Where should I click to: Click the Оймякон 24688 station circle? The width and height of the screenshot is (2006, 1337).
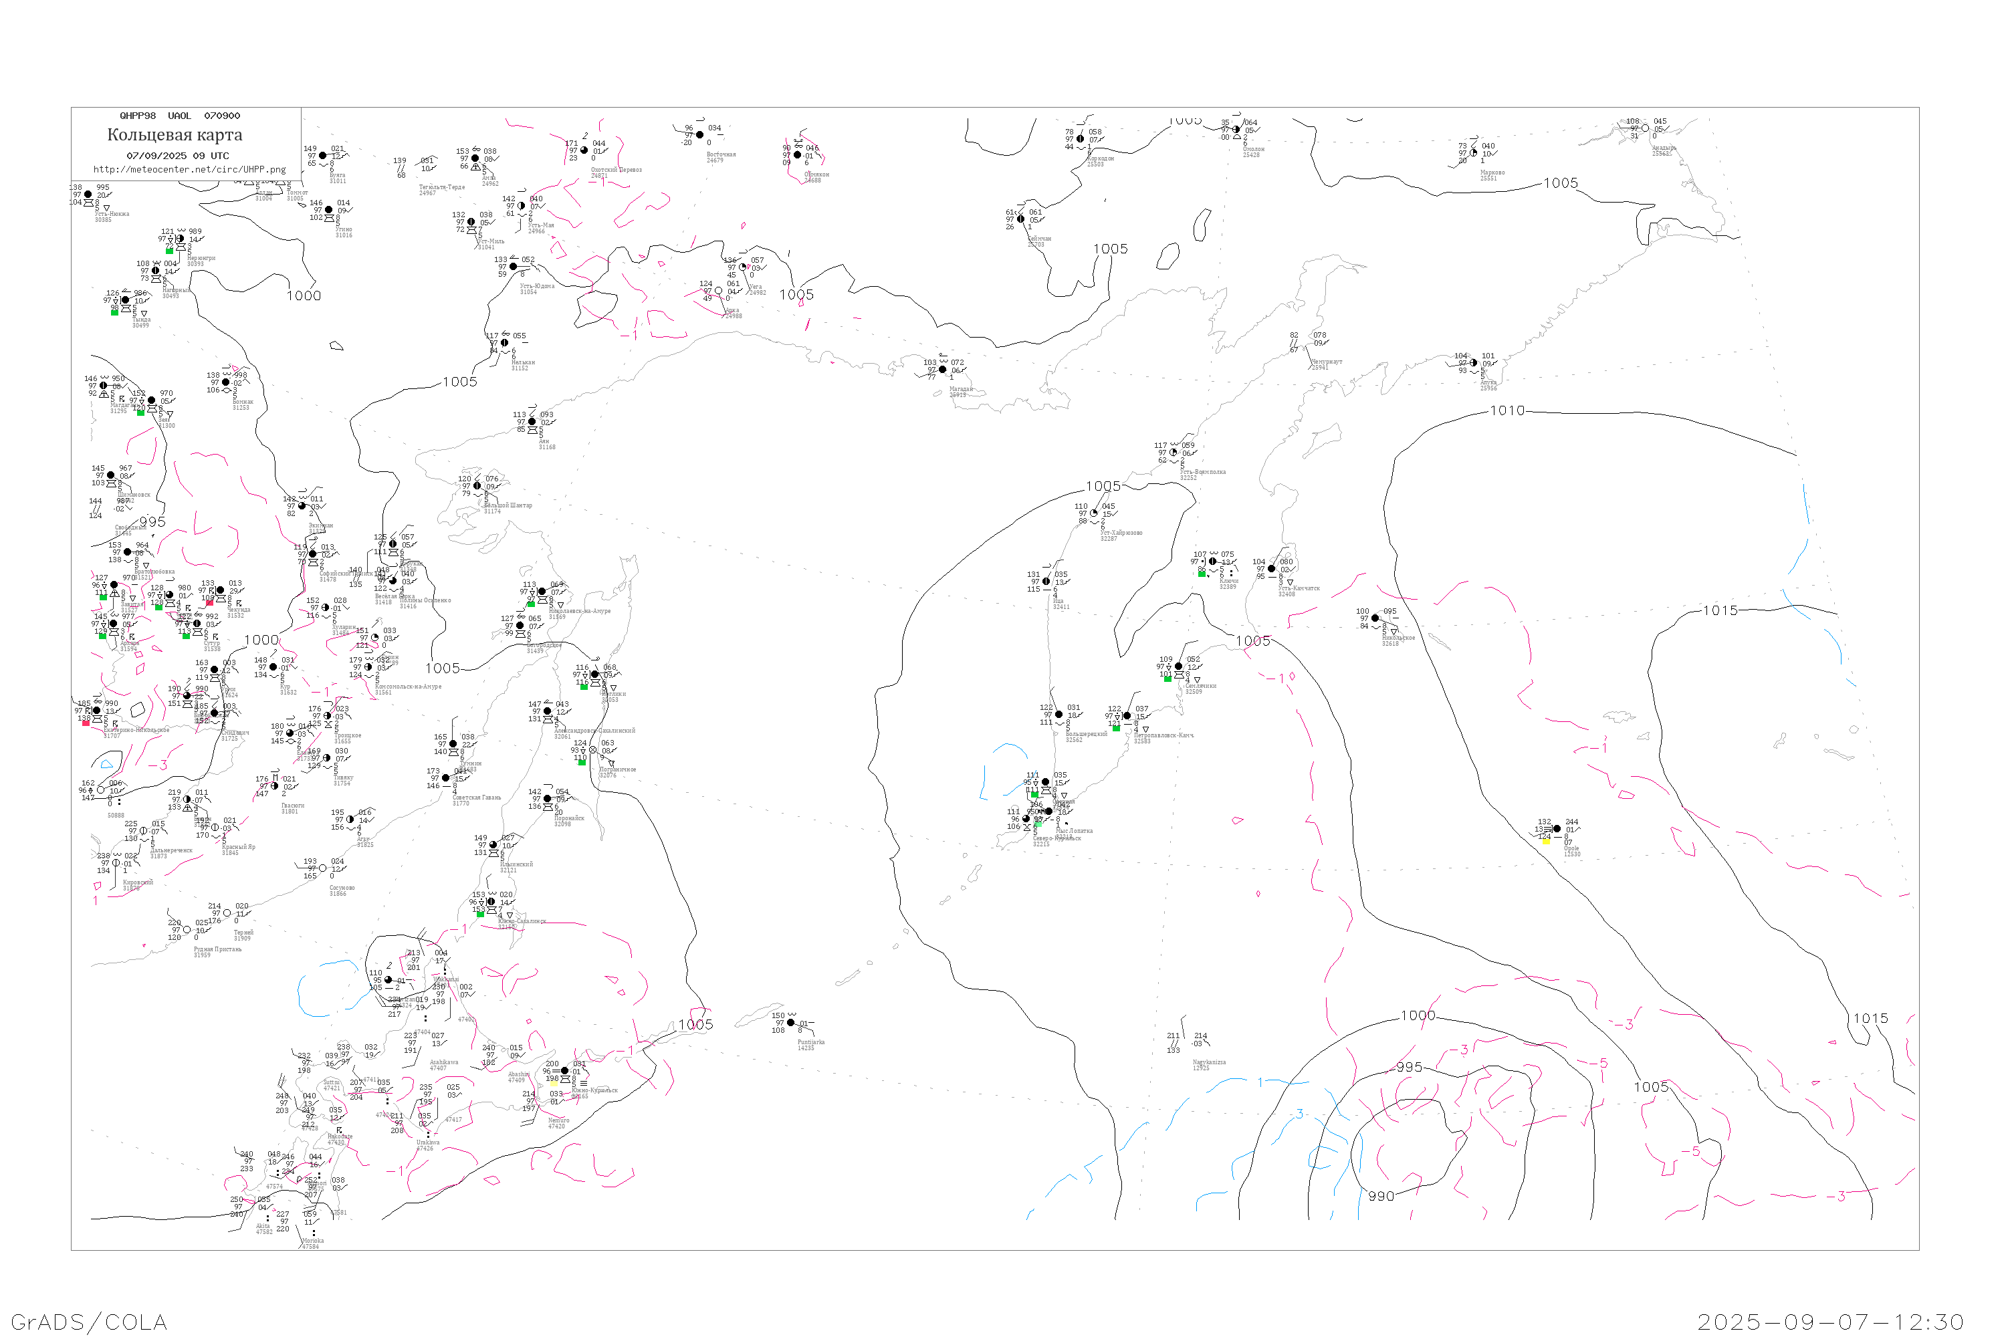click(798, 155)
